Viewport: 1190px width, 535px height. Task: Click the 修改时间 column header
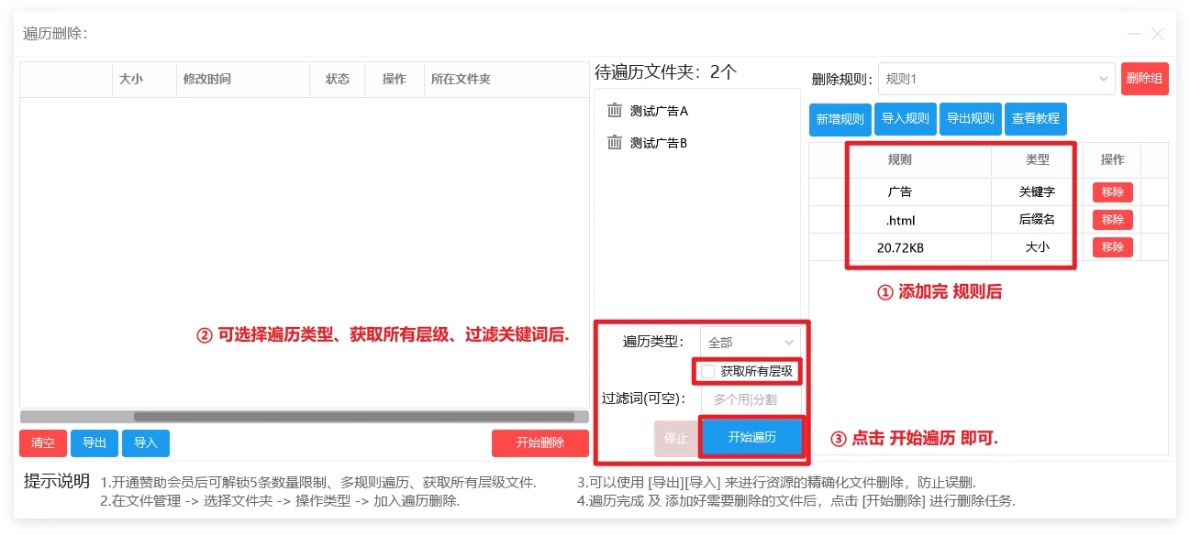(x=206, y=80)
